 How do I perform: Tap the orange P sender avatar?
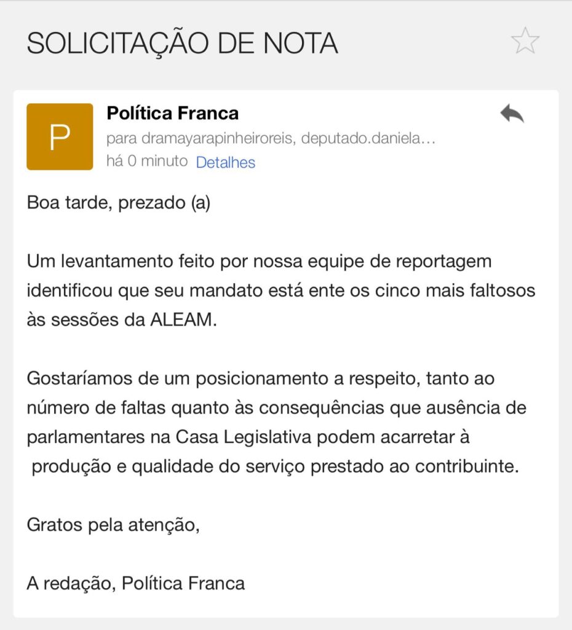pyautogui.click(x=60, y=137)
